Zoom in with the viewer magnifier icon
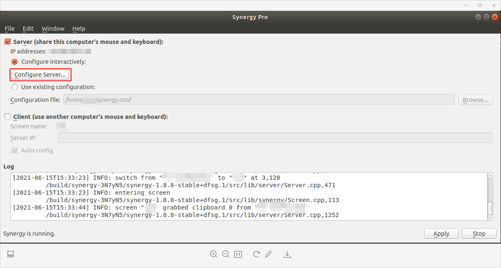501x268 pixels. pyautogui.click(x=213, y=254)
